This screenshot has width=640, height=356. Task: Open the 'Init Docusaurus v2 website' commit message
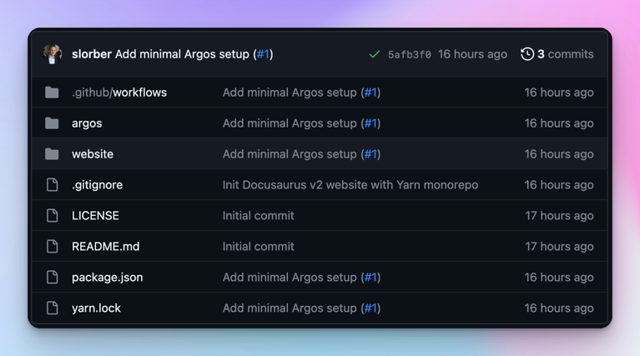click(x=350, y=185)
